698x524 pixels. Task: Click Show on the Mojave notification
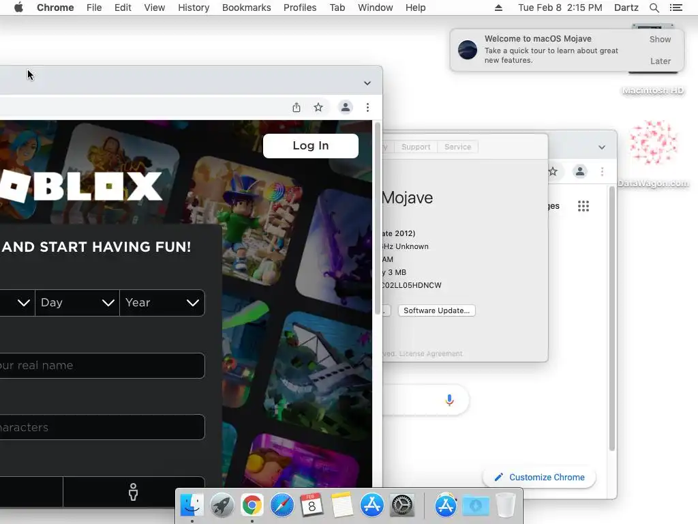point(660,39)
